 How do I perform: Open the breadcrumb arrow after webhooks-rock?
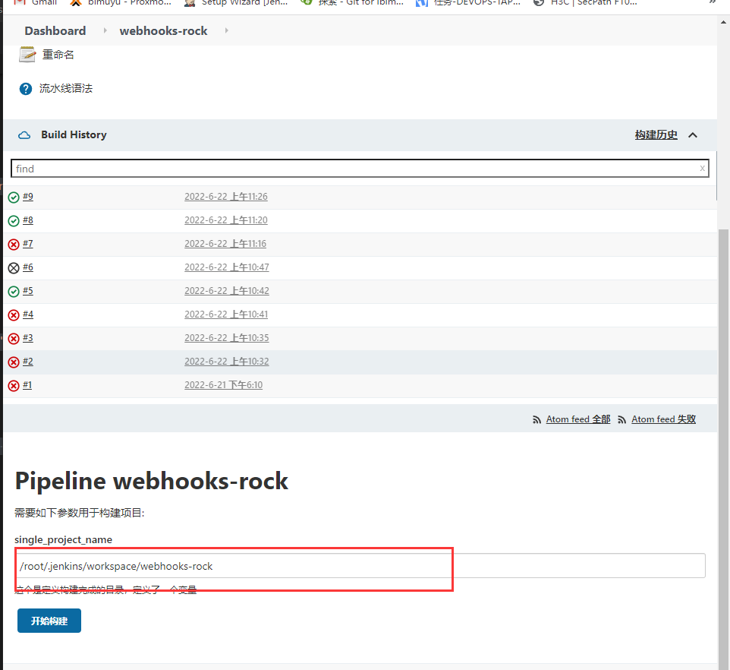228,31
